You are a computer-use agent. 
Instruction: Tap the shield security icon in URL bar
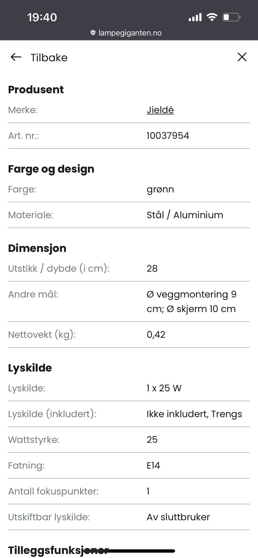93,33
